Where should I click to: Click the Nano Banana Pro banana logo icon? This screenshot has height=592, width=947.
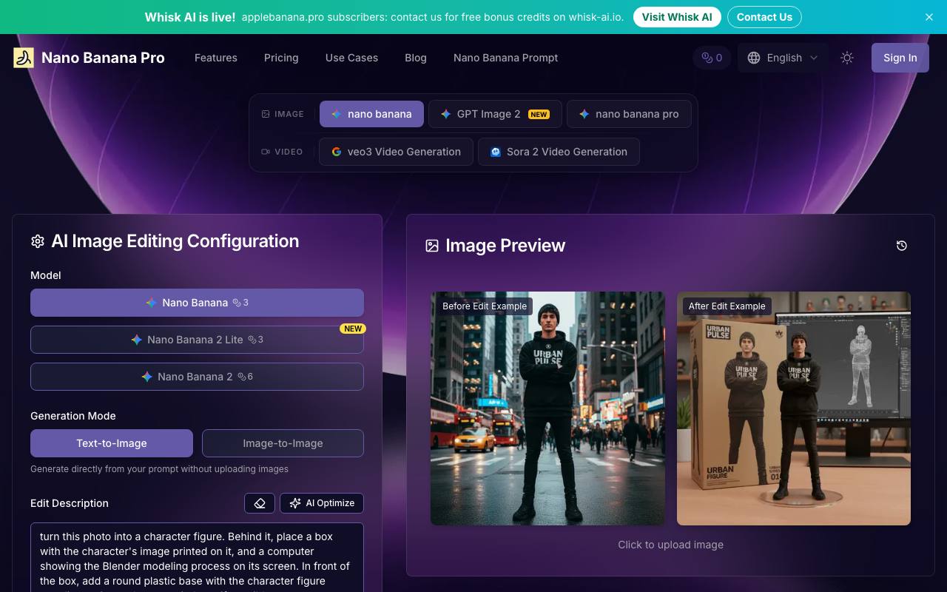[x=24, y=58]
